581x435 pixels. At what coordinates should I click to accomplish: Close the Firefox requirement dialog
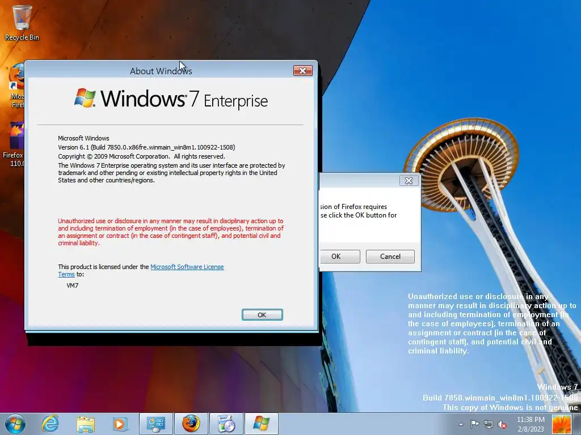pos(409,181)
